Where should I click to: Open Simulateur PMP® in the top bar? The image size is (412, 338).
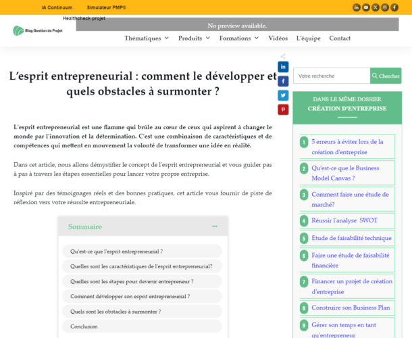107,7
